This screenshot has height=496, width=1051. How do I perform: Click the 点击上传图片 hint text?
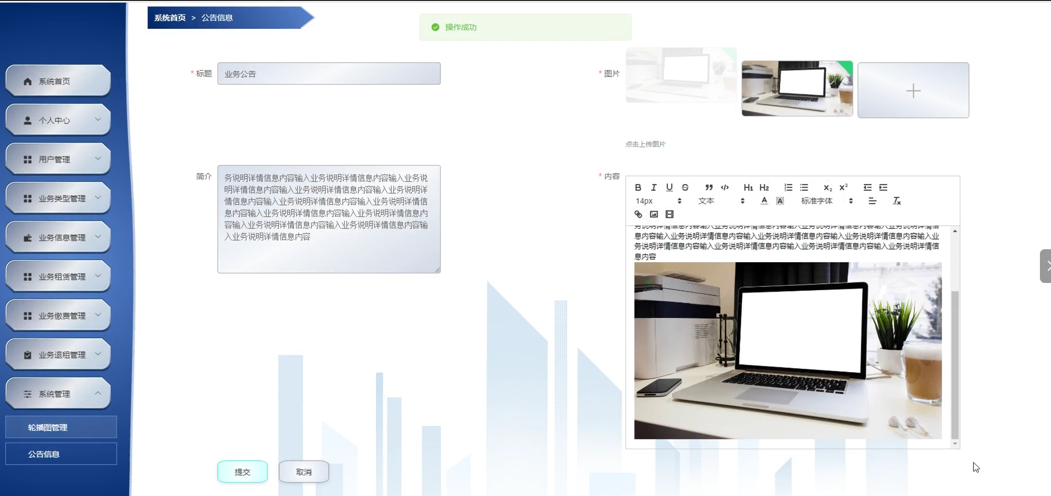coord(645,144)
